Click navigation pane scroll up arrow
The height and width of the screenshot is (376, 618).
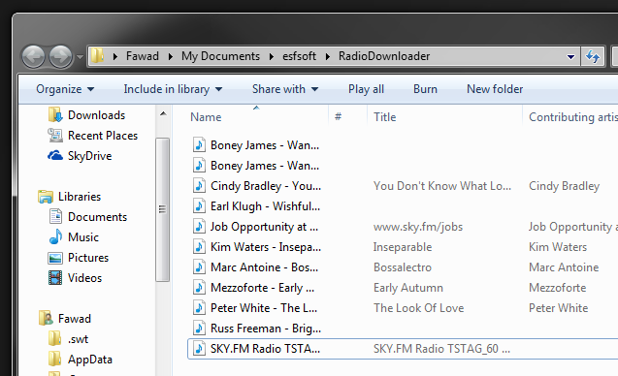pyautogui.click(x=163, y=114)
